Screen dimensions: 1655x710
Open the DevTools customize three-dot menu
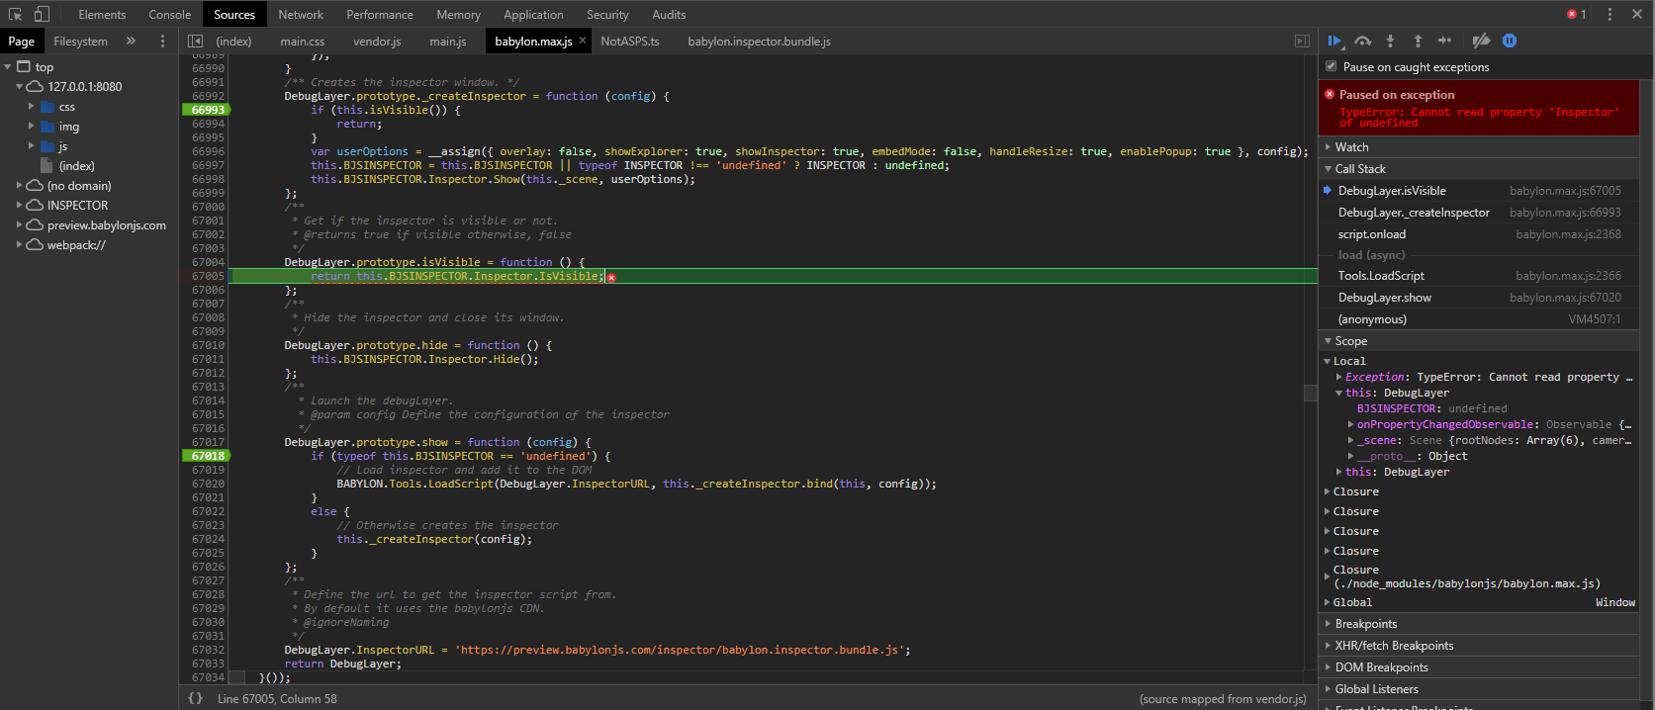click(x=1609, y=14)
